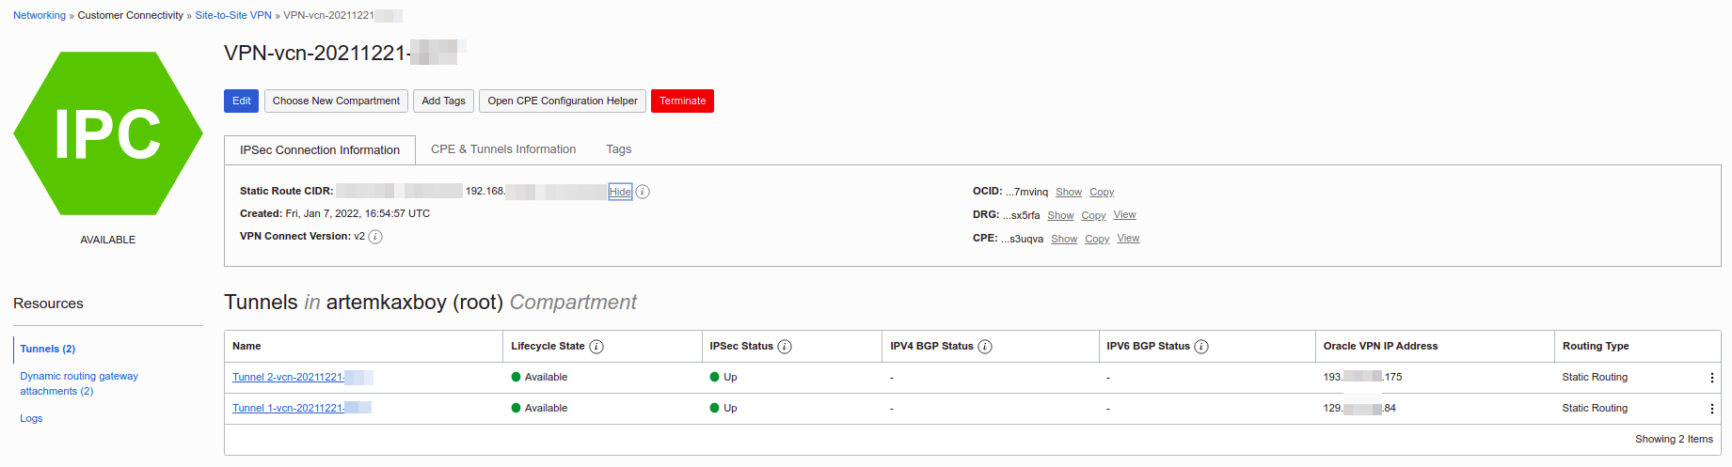Select Tunnels (2) in Resources

[48, 349]
